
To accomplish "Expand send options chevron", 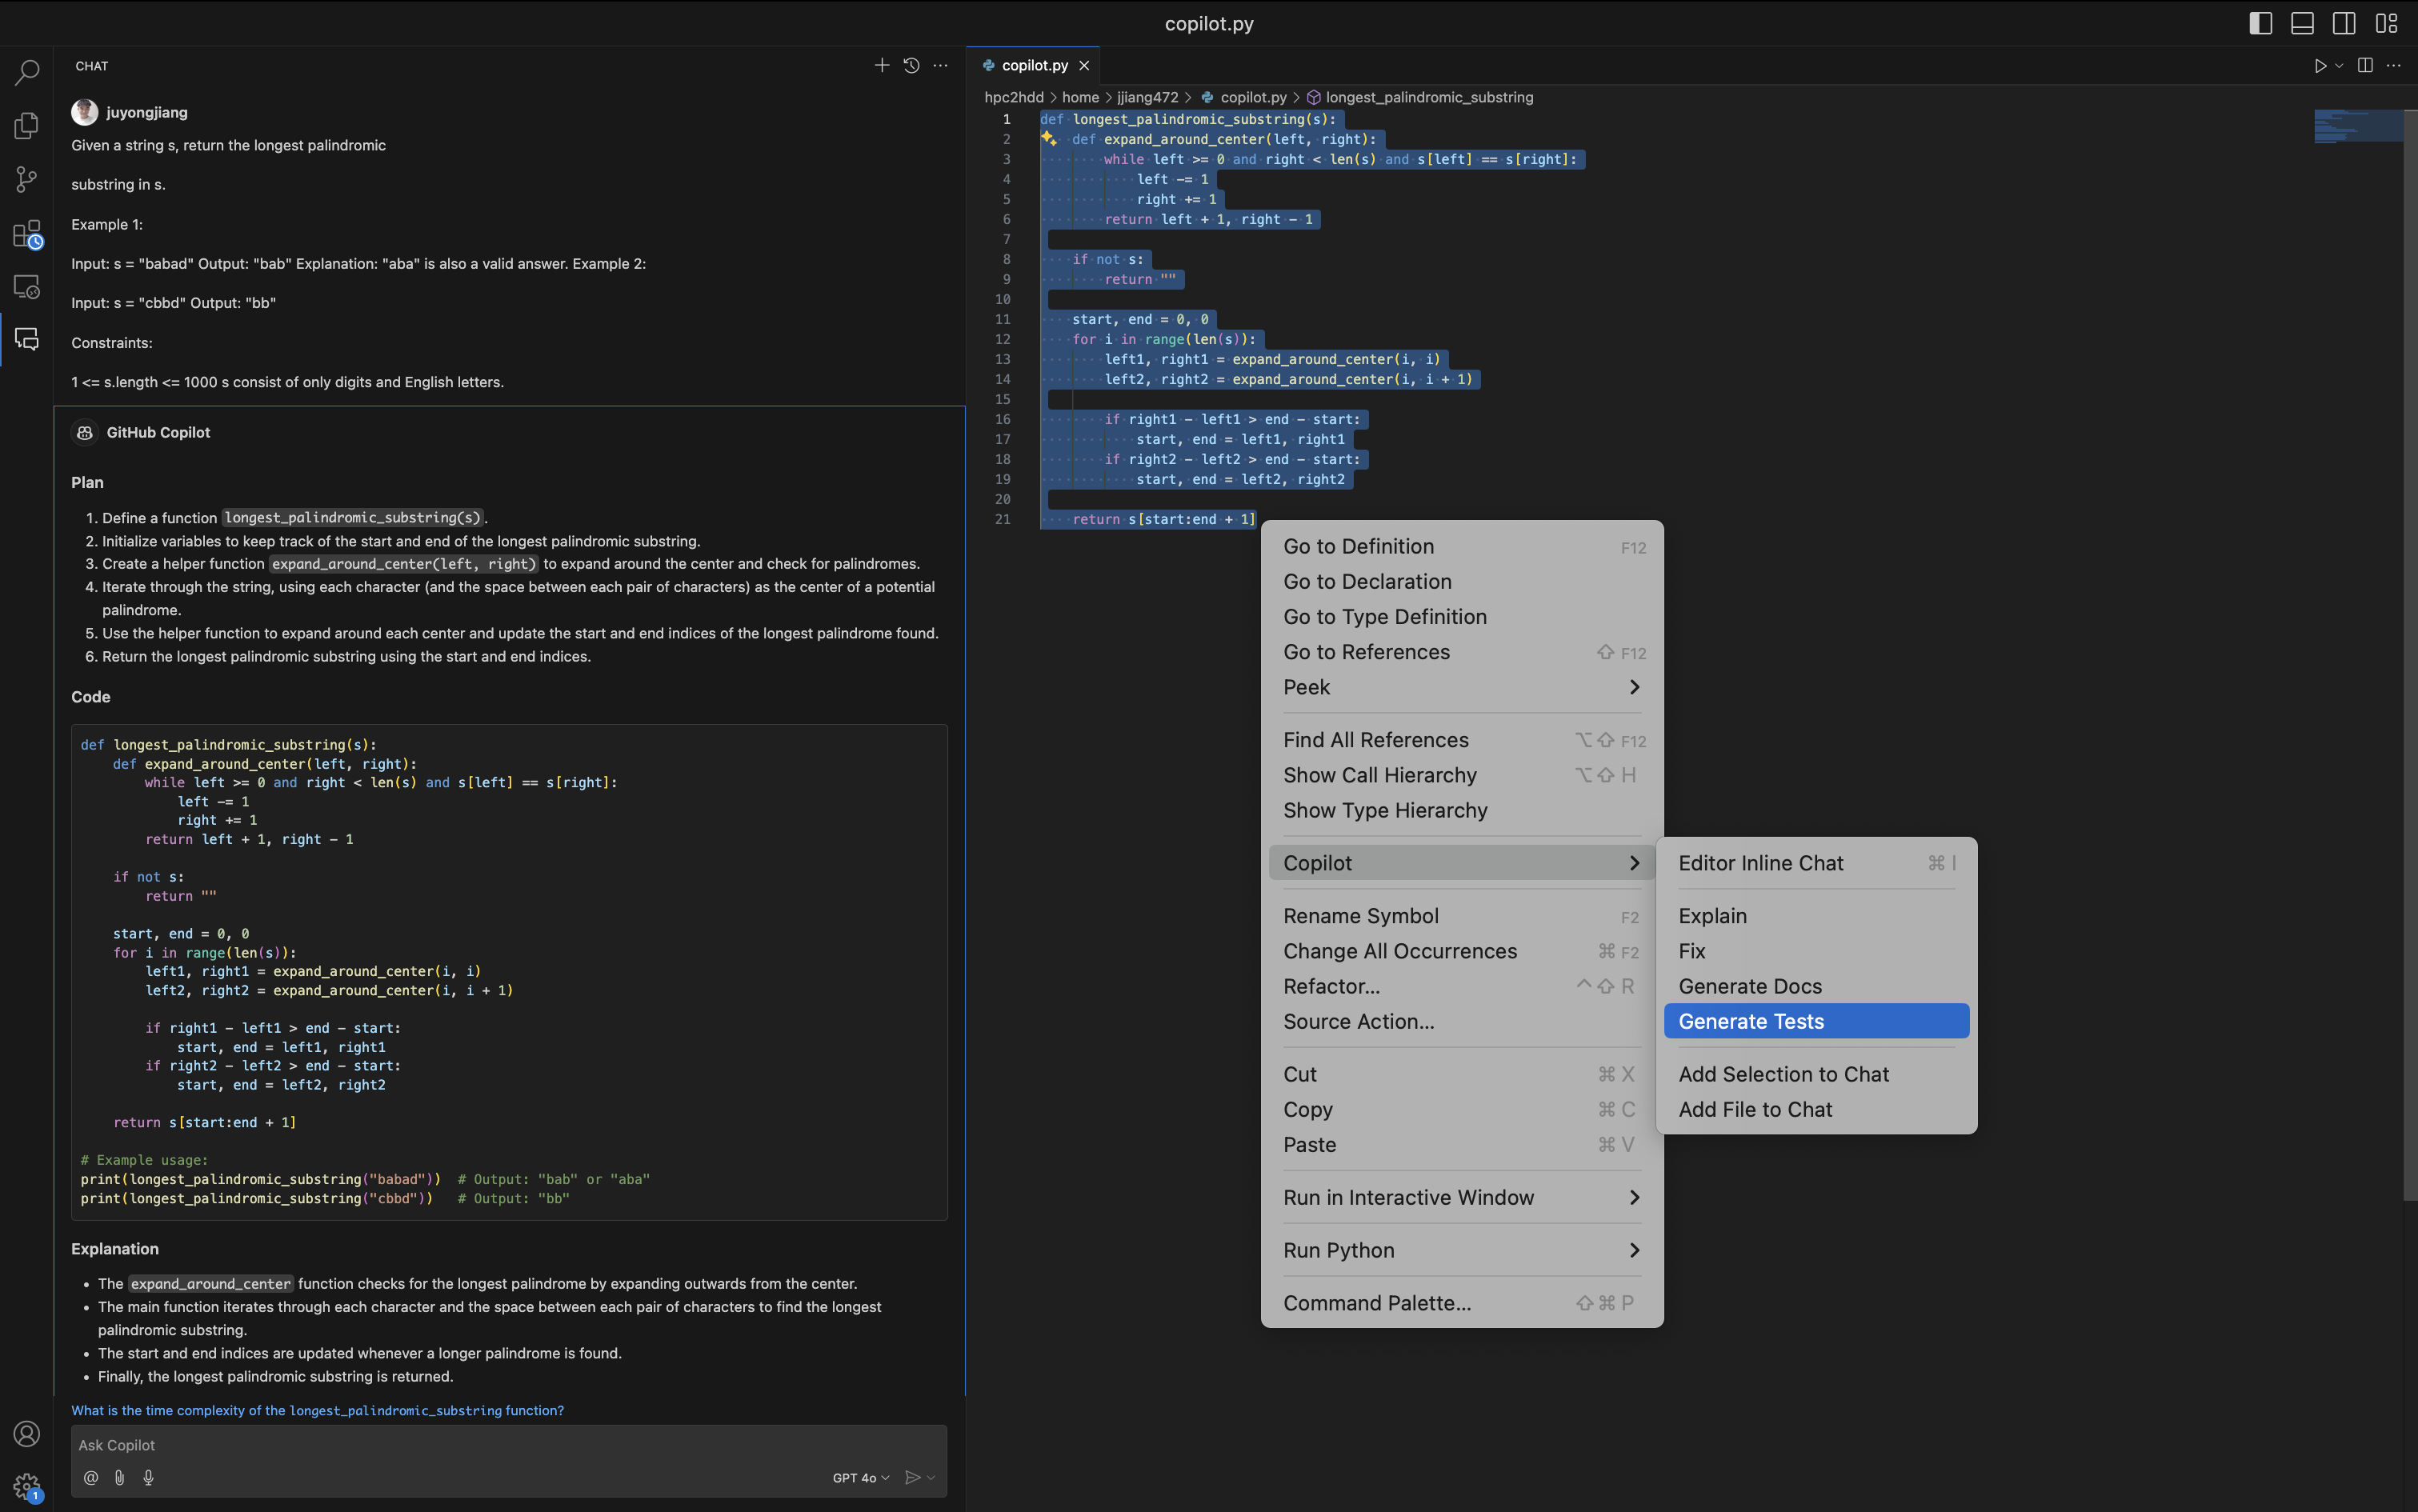I will tap(931, 1477).
